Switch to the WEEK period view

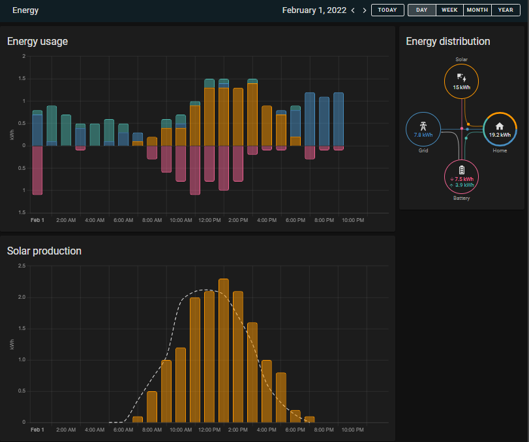click(x=449, y=10)
